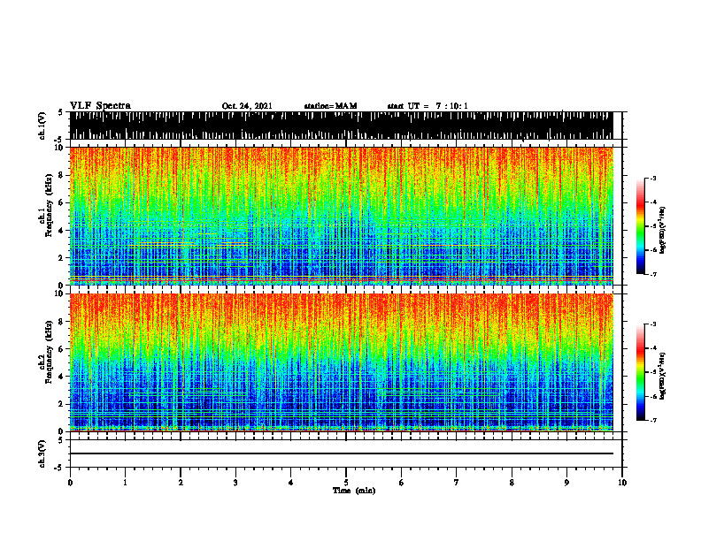
Task: Click the "Time (min)" axis title
Action: point(354,491)
